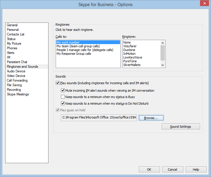Uncheck Keep sounds minimum when Do Not Disturb

[63, 103]
